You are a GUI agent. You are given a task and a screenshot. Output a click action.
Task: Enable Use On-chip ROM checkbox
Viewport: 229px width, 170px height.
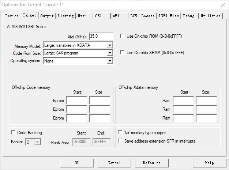point(123,36)
